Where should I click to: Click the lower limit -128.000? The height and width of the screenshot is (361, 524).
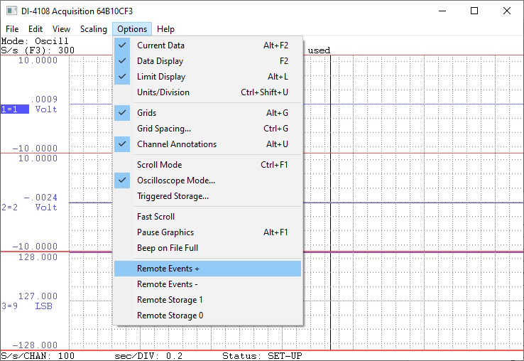tap(35, 345)
